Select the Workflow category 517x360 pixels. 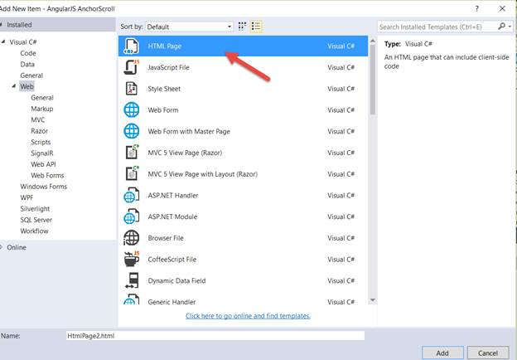click(34, 231)
